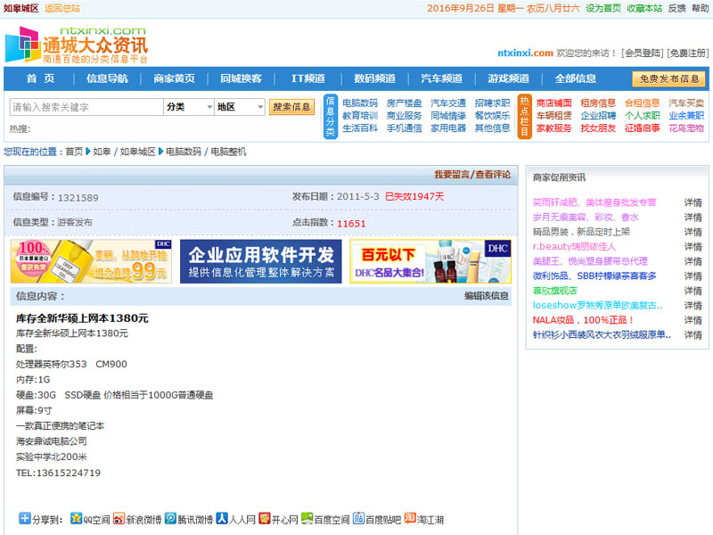Go to the IT频道 navigation tab
The width and height of the screenshot is (713, 535).
(296, 78)
